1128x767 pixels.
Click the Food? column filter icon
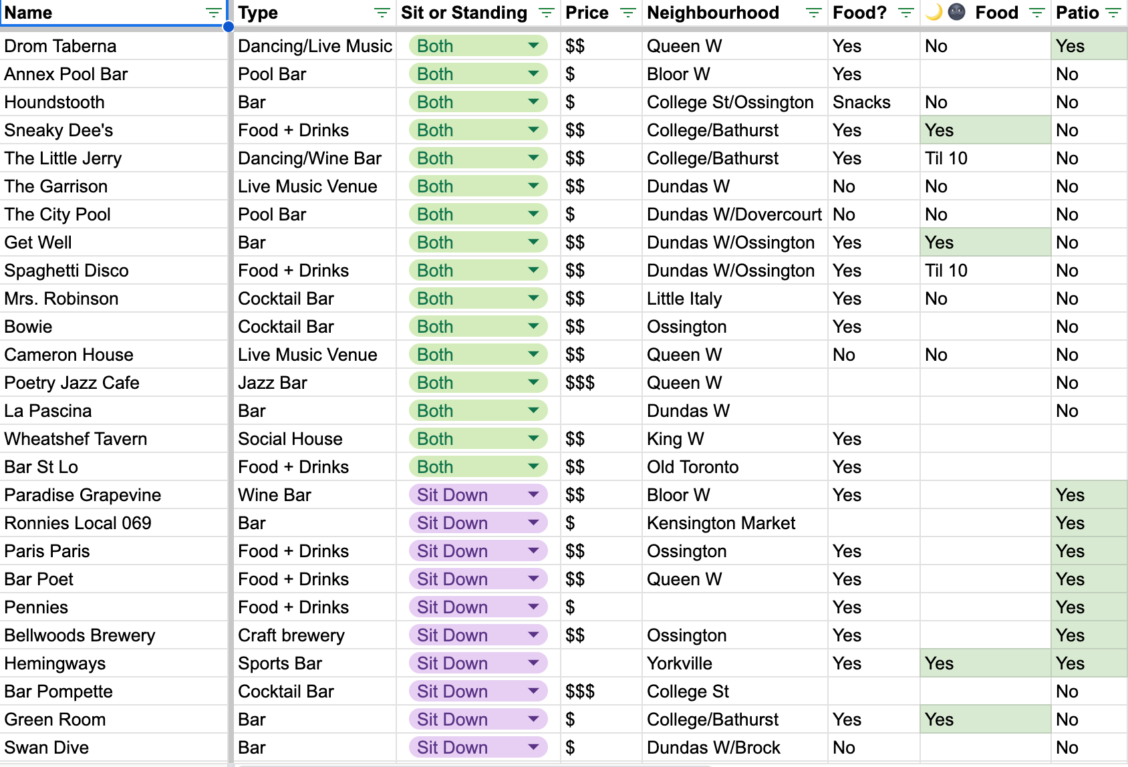[x=905, y=13]
